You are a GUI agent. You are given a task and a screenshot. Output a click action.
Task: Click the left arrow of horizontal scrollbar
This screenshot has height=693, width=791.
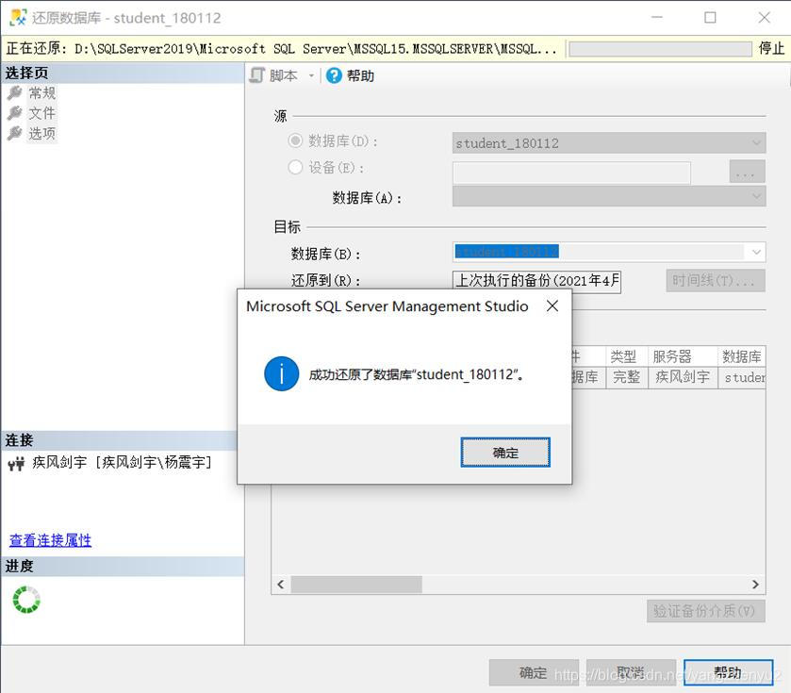click(281, 584)
